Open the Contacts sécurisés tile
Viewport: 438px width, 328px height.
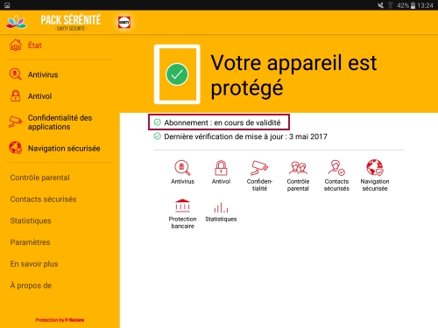click(x=336, y=176)
